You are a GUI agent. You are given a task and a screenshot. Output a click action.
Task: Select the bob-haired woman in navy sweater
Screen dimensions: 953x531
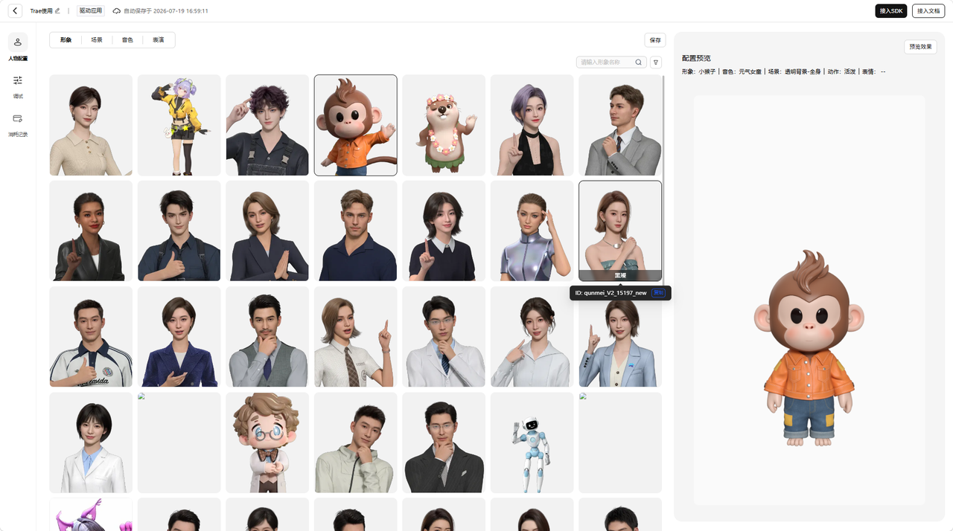[x=444, y=231]
